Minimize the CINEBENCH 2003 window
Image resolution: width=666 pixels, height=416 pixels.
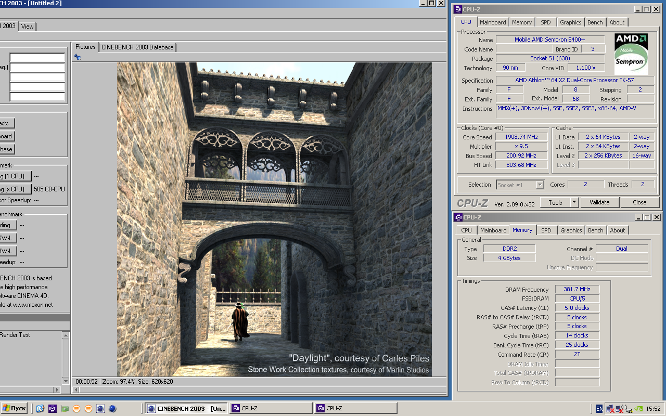coord(424,3)
